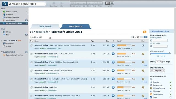Open KickassTorrents site icon for SP1 result
This screenshot has width=176, height=99.
(x=143, y=54)
